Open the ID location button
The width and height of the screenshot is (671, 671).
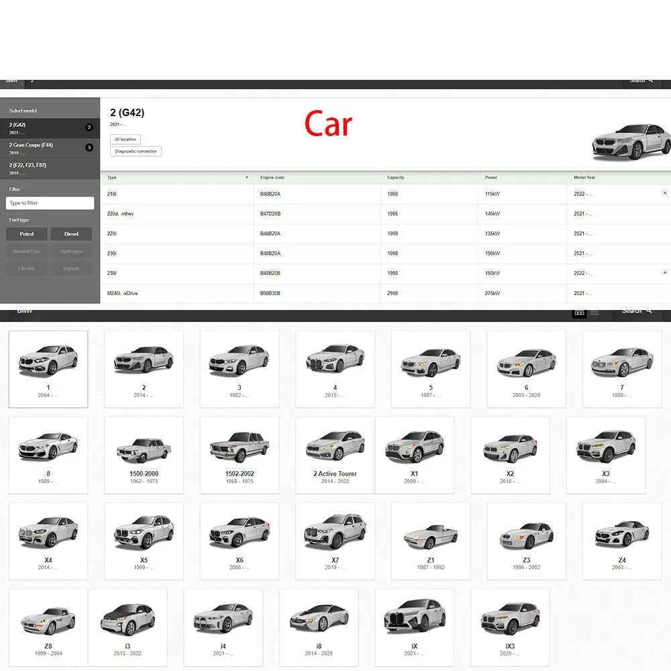(x=125, y=139)
